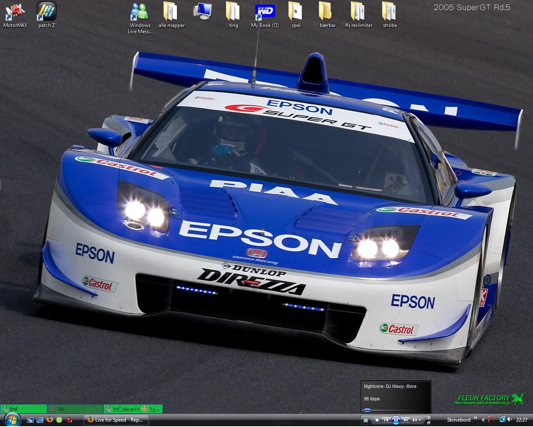The image size is (533, 427).
Task: Open the system volume tray icon
Action: click(x=510, y=420)
